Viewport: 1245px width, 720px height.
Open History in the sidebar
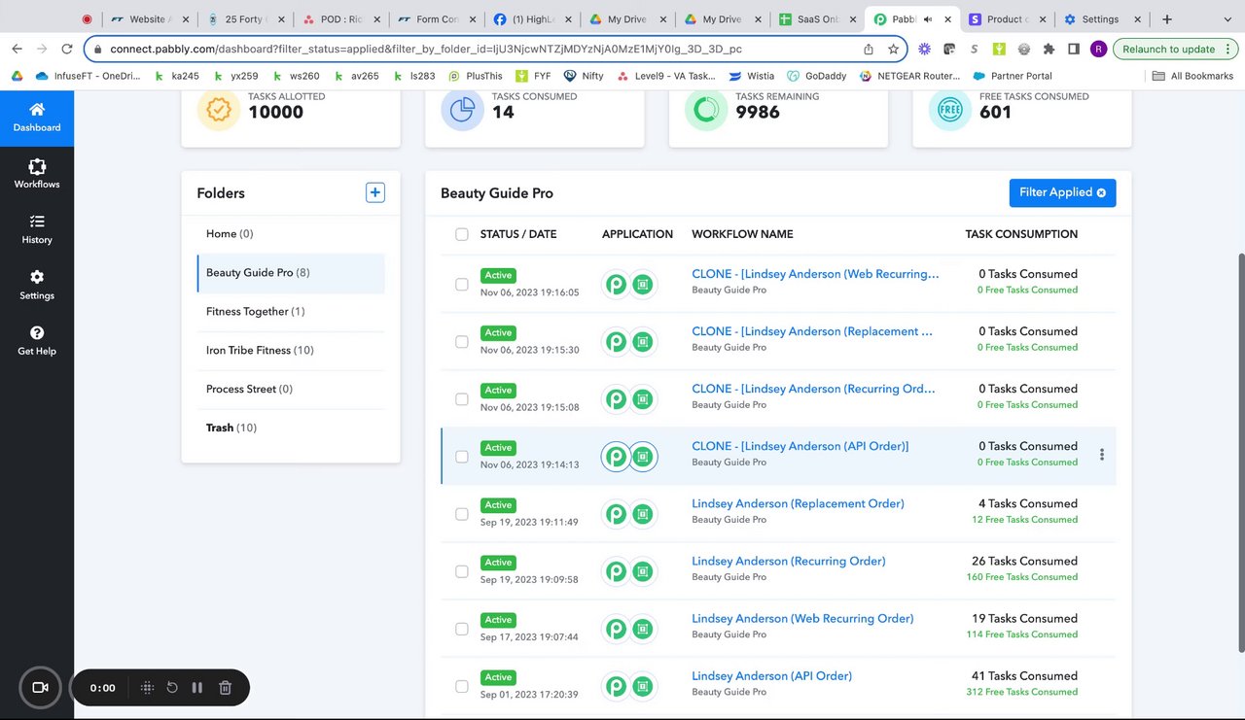tap(37, 229)
